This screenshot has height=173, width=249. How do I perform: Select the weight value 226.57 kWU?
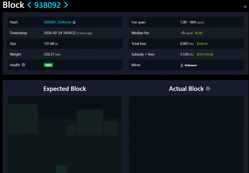click(x=52, y=55)
